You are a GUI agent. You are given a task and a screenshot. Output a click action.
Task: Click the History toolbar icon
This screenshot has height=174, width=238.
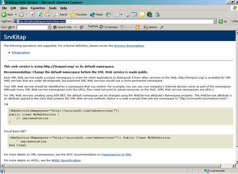click(x=108, y=15)
